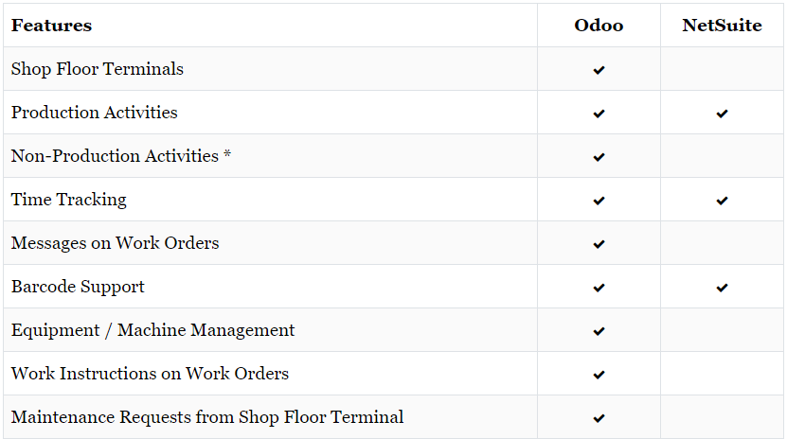
Task: Click NetSuite checkmark for Barcode Support
Action: [x=722, y=288]
